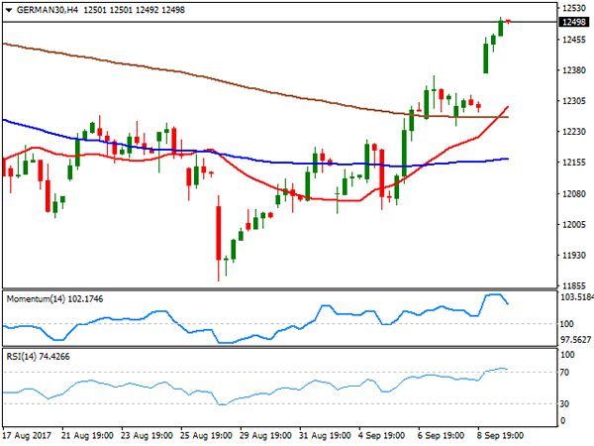Click the Momentum 103.5184 scale value
Screen dimensions: 594x446
[577, 297]
